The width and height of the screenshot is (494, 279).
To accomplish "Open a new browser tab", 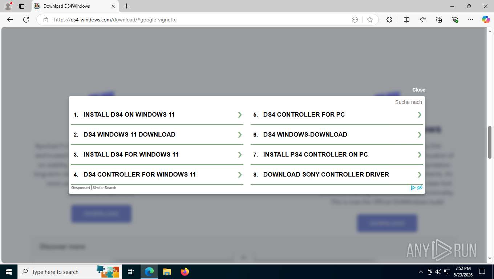I will [x=126, y=6].
